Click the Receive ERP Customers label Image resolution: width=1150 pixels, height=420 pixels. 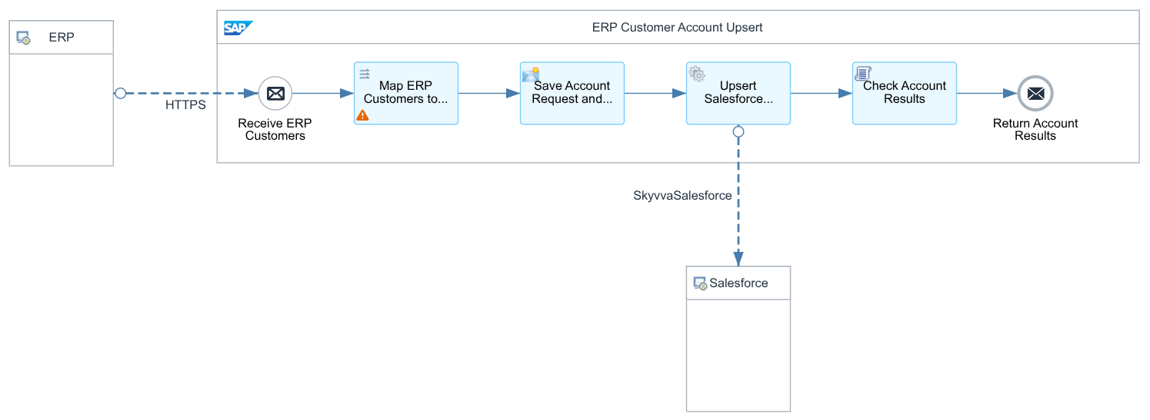[275, 130]
